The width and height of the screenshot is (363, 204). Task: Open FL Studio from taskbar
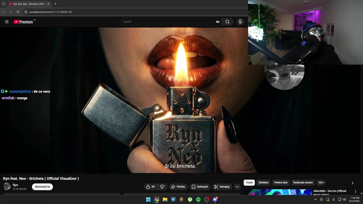[x=181, y=199]
